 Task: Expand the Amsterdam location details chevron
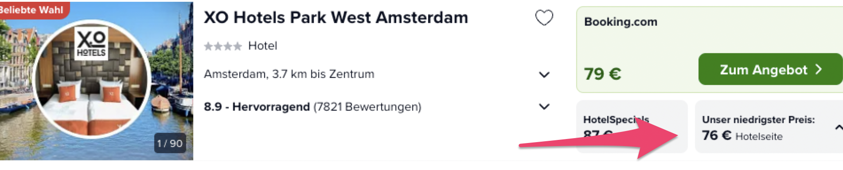544,75
